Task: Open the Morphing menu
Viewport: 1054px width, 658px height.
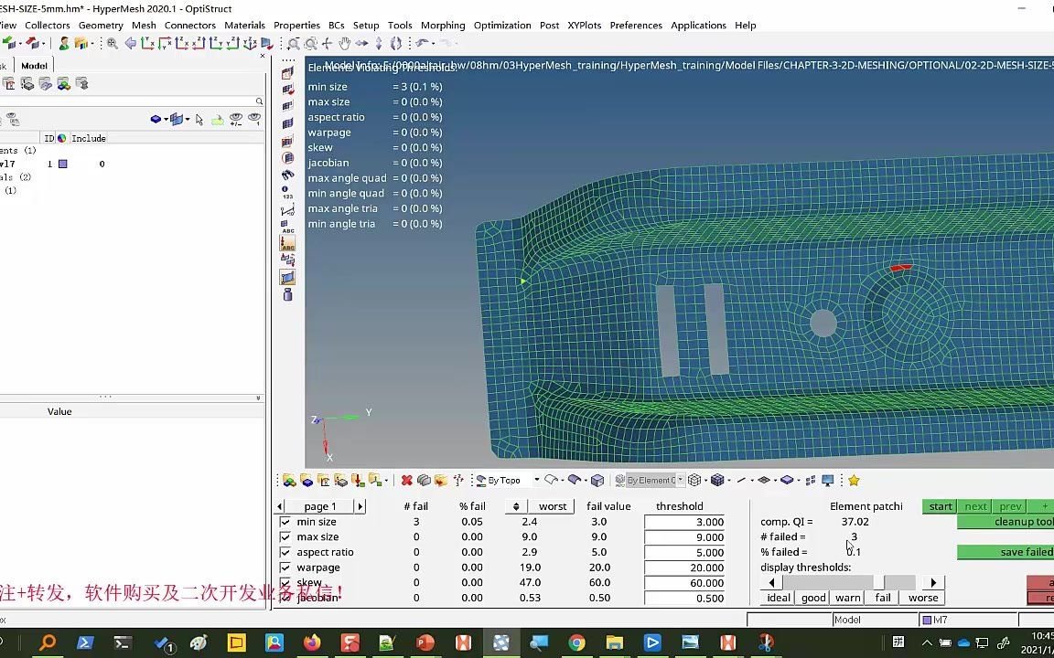Action: pos(443,25)
